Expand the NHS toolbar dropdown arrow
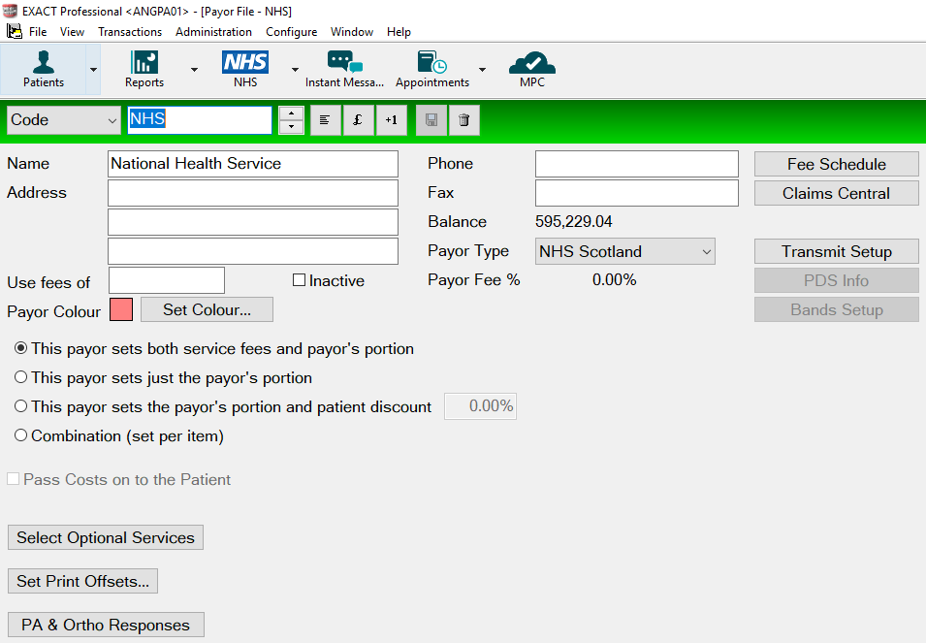926x643 pixels. click(x=296, y=70)
